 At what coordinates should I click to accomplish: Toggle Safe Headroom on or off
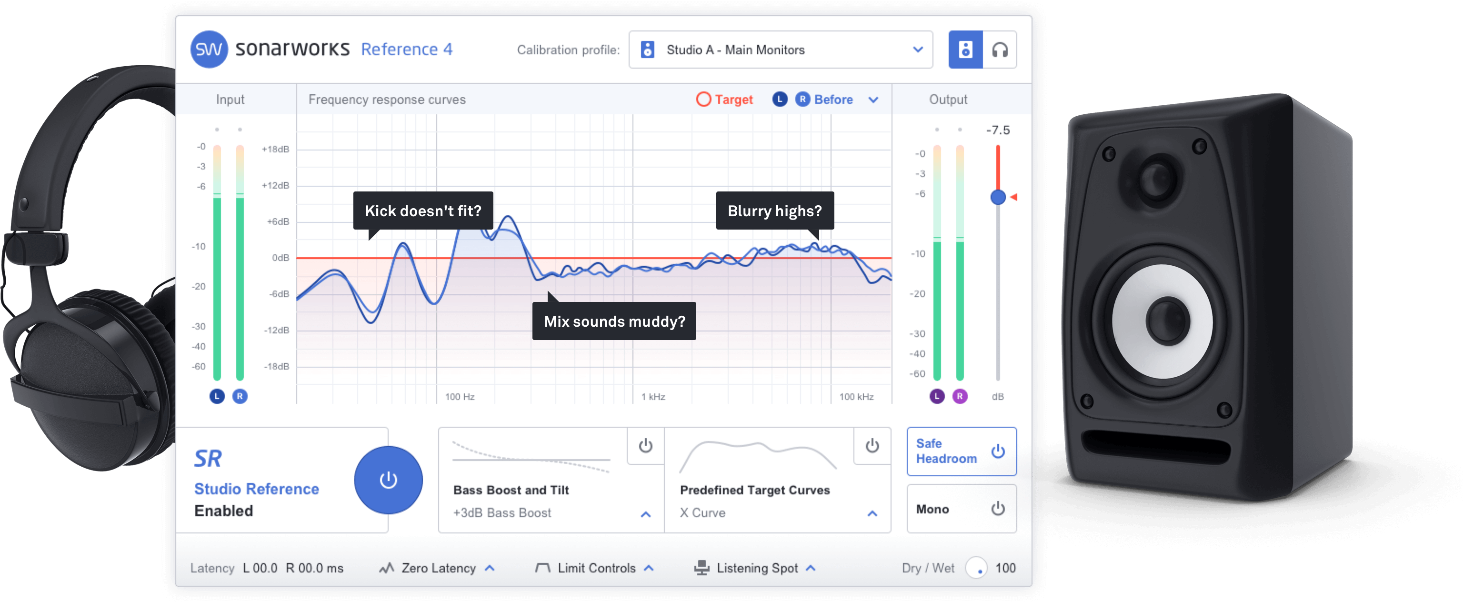(x=998, y=451)
